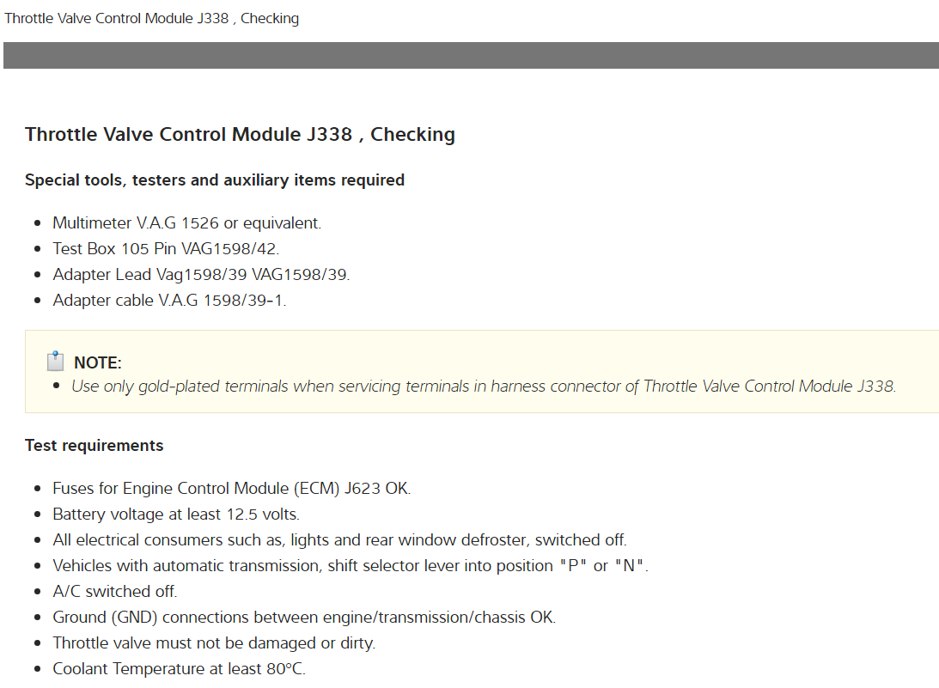The height and width of the screenshot is (688, 939).
Task: Click the NOTE label text
Action: pos(98,362)
